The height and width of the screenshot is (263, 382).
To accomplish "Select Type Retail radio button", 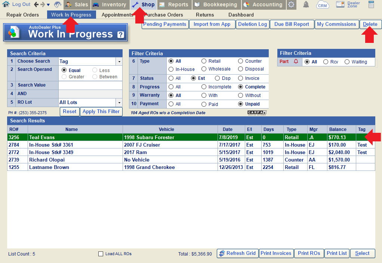I will (x=204, y=61).
